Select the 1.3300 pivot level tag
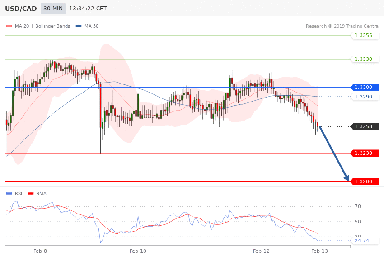The width and height of the screenshot is (384, 260). pos(365,87)
